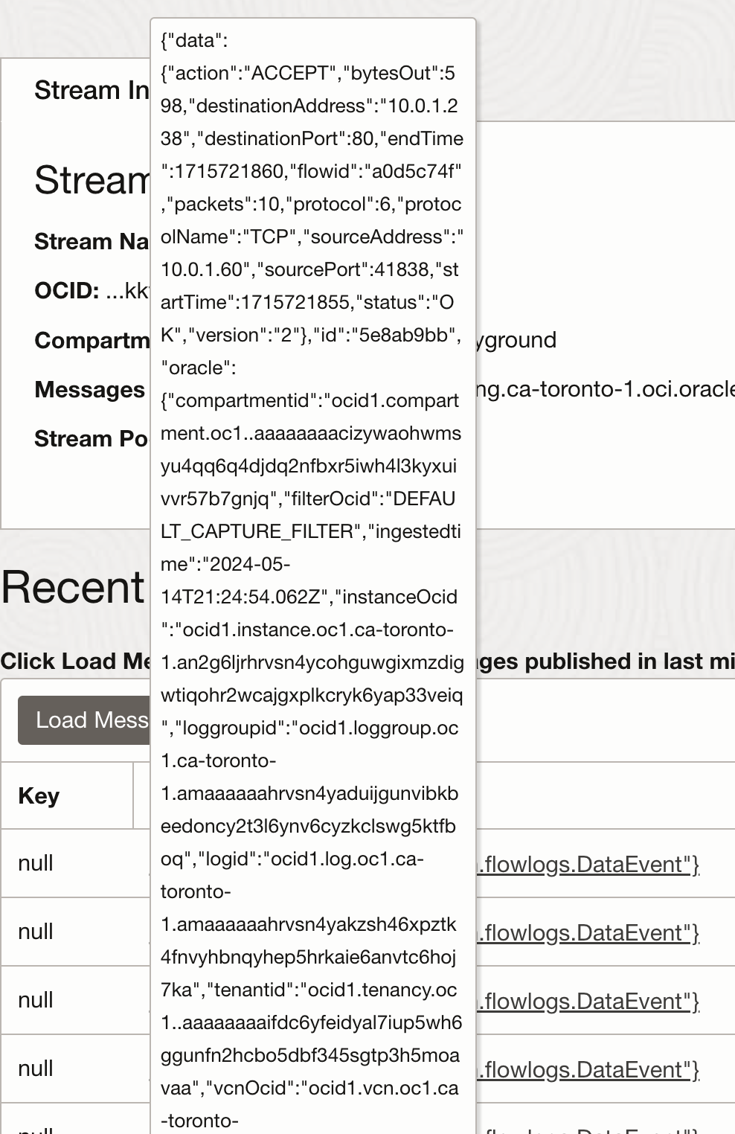Click the Stream Name label

coord(92,241)
